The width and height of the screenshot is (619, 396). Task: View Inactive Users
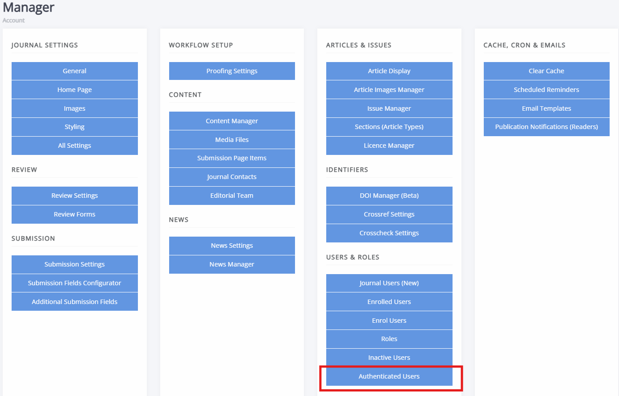389,358
